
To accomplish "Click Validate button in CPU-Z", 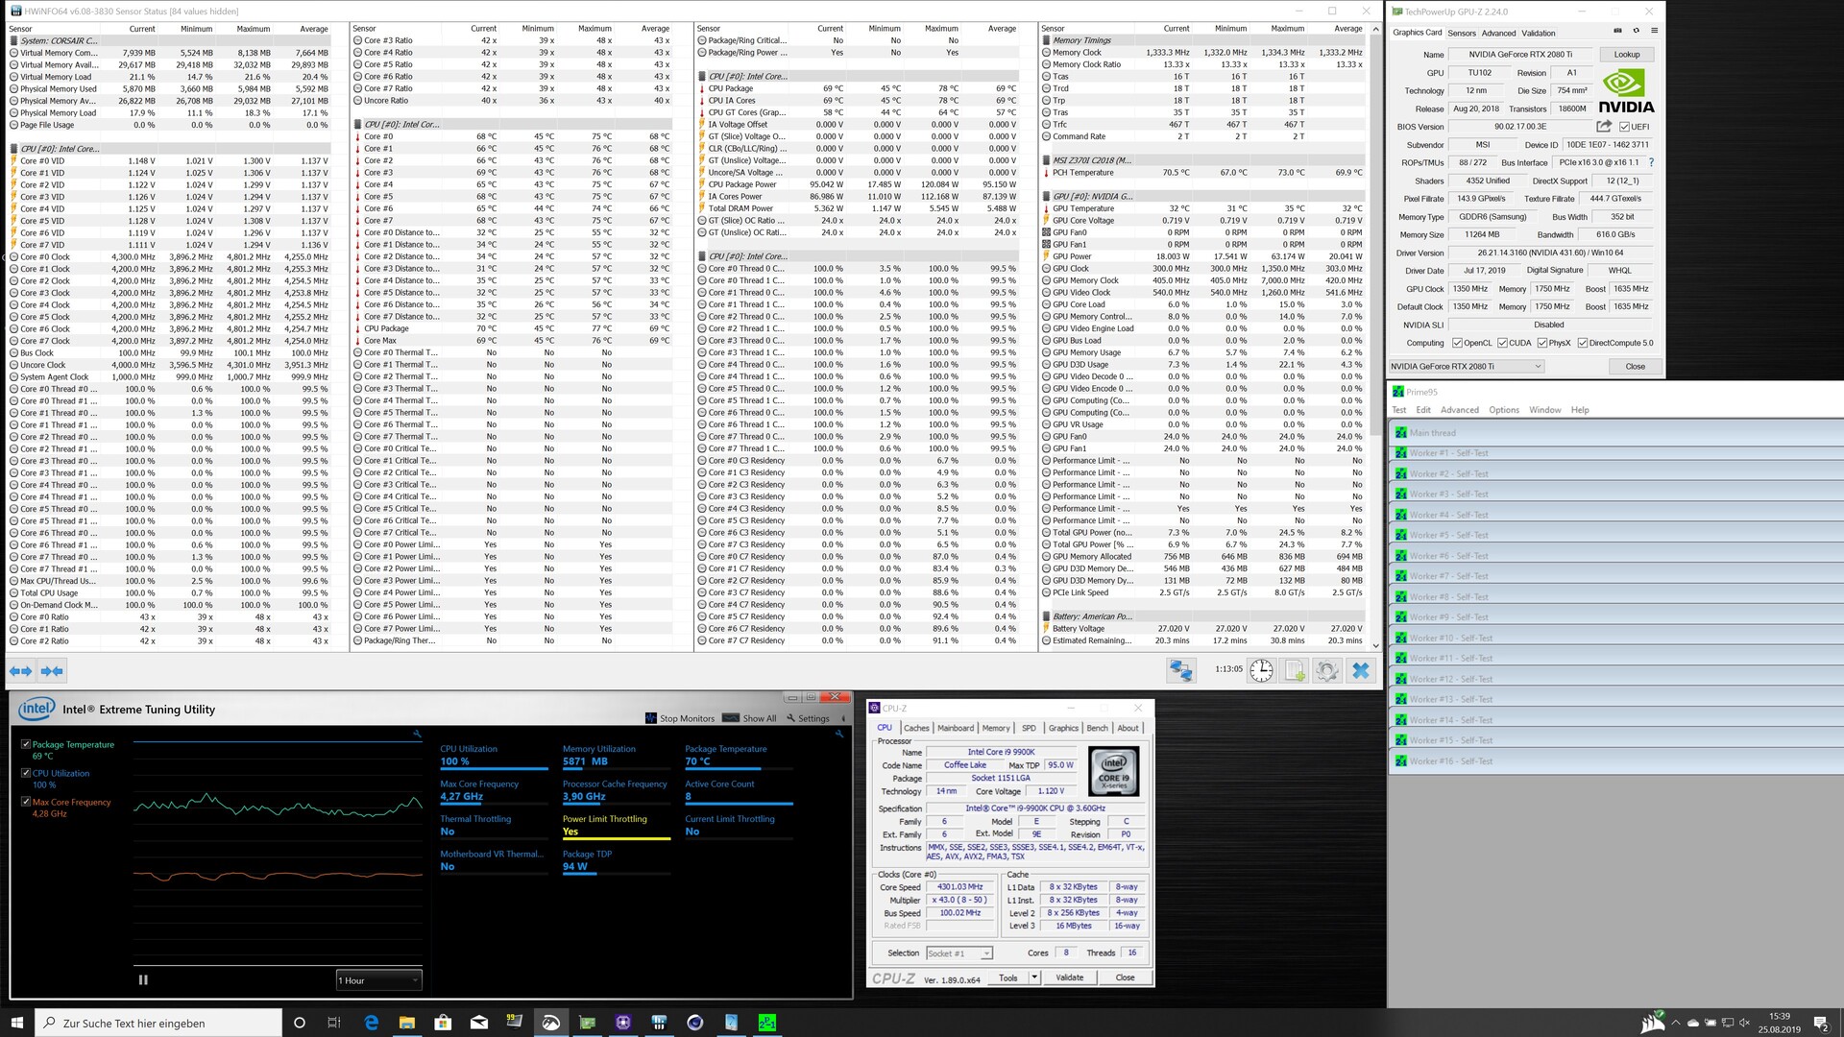I will pyautogui.click(x=1069, y=977).
